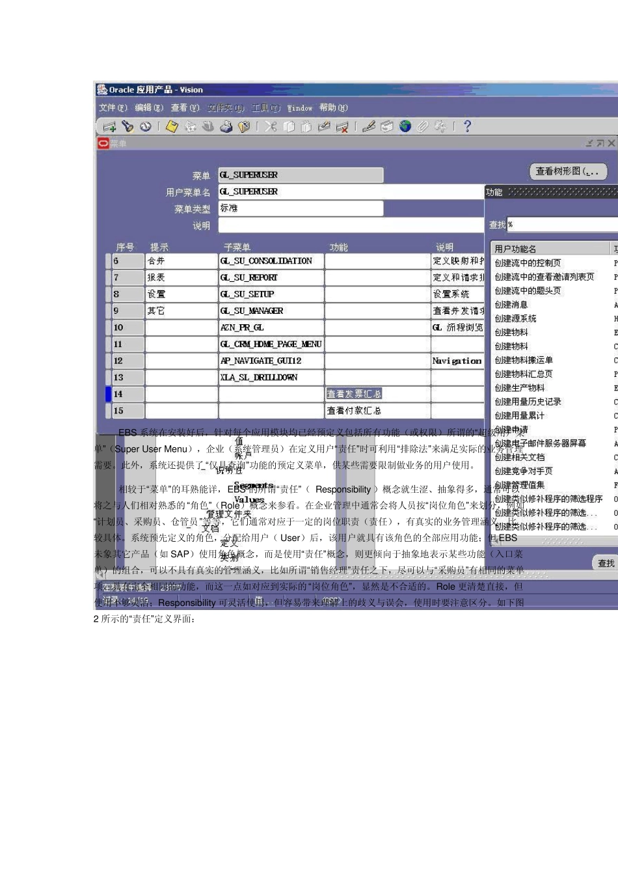Click function cell 查看付款汇总

pos(378,411)
